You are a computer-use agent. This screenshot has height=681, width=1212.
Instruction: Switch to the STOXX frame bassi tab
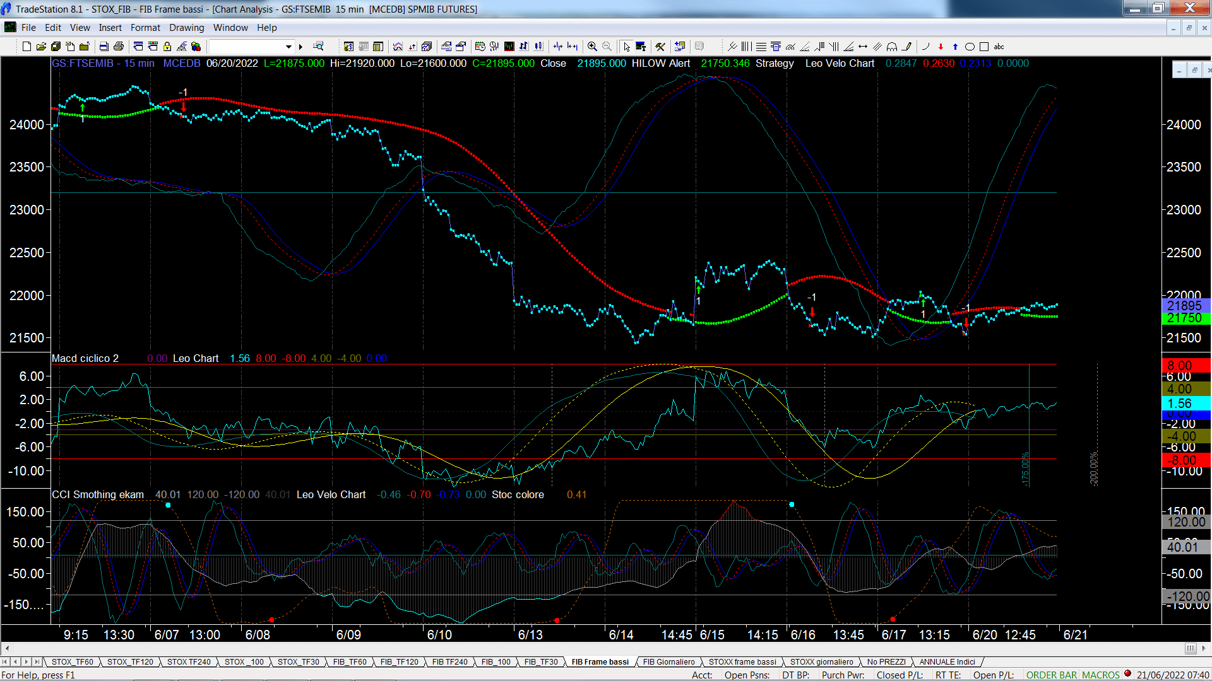point(742,662)
